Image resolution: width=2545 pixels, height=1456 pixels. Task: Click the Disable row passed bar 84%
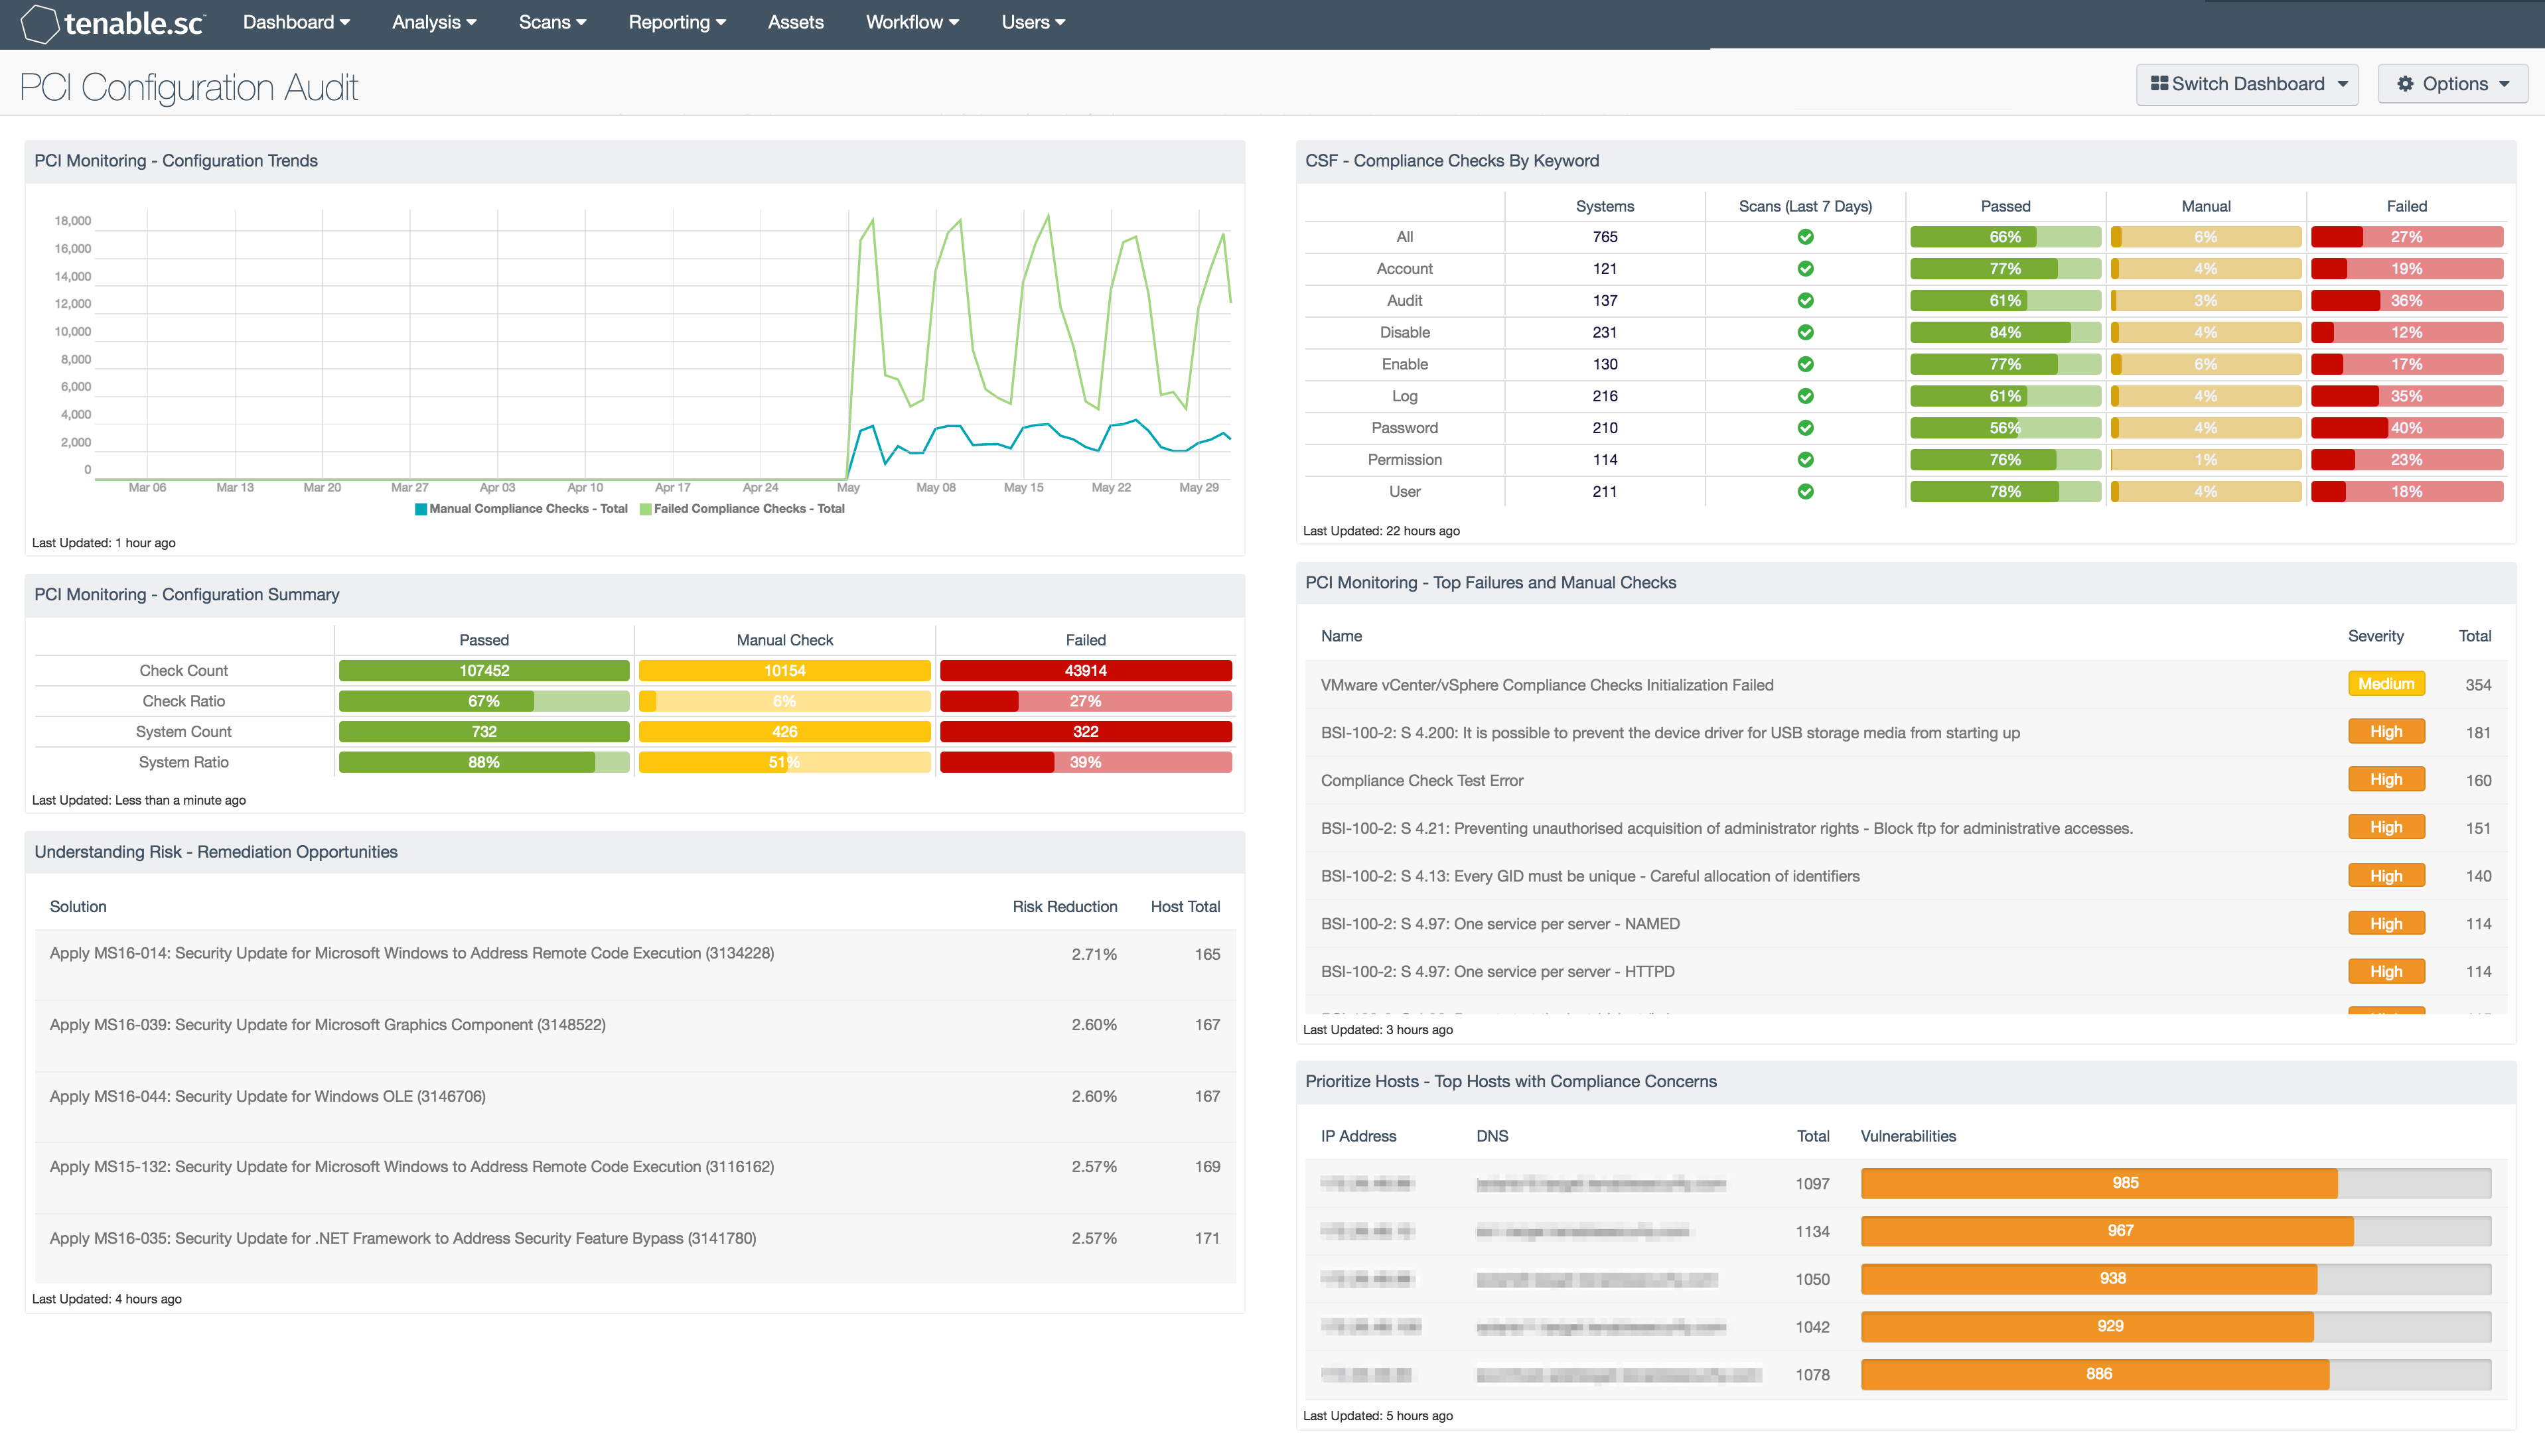click(2005, 332)
